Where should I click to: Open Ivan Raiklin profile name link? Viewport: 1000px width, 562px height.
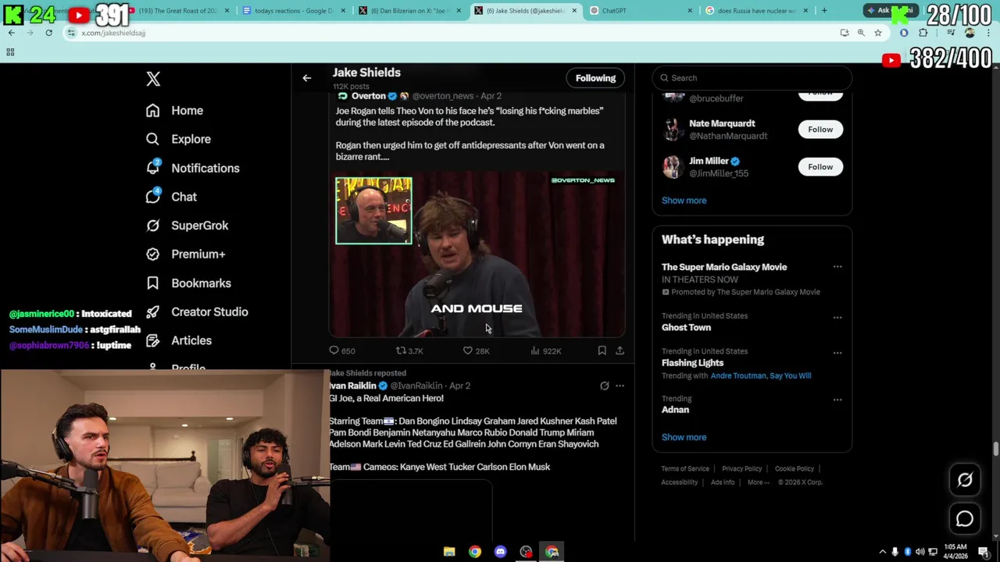[353, 386]
